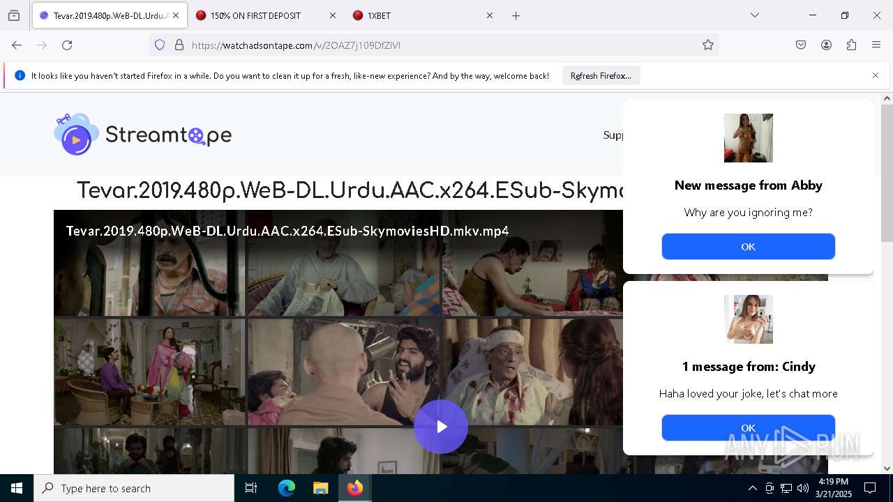Image resolution: width=893 pixels, height=502 pixels.
Task: Open Firefox account profile icon
Action: coord(826,45)
